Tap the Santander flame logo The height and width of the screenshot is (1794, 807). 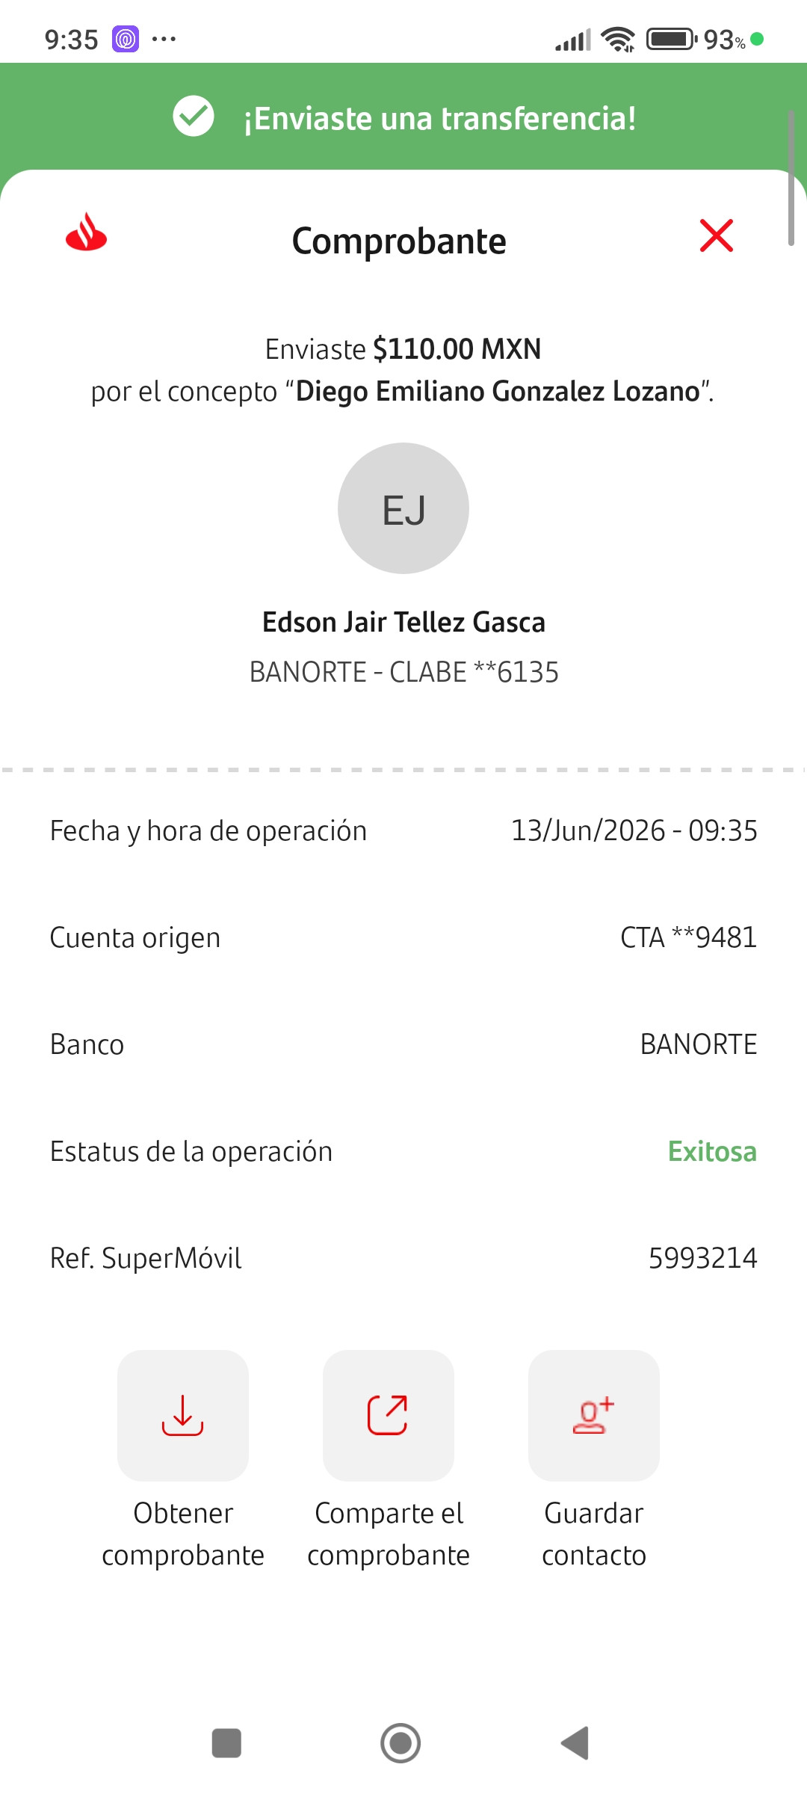click(86, 232)
